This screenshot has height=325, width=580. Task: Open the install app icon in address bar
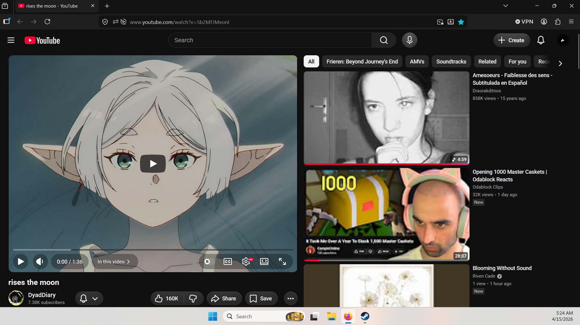pos(451,22)
